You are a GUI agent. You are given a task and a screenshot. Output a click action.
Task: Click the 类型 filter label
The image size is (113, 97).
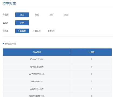point(5,31)
